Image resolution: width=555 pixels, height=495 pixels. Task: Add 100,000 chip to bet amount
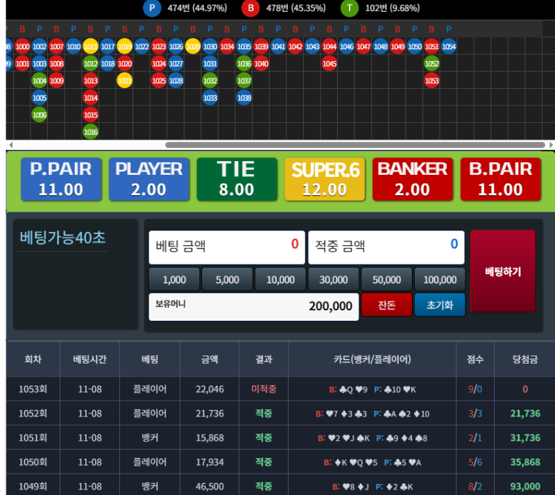pyautogui.click(x=440, y=280)
